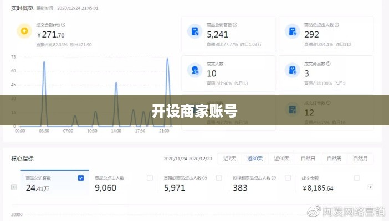Click the 核心指标 section heading

tap(22, 159)
